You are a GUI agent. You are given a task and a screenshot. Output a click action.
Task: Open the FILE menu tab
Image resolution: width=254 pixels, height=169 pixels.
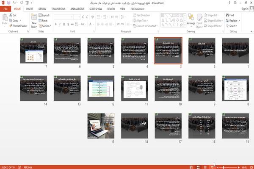click(x=6, y=9)
